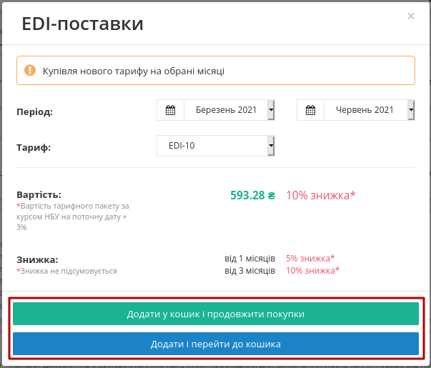The height and width of the screenshot is (368, 431).
Task: Click the 10% знижка* label beside price
Action: click(x=321, y=195)
